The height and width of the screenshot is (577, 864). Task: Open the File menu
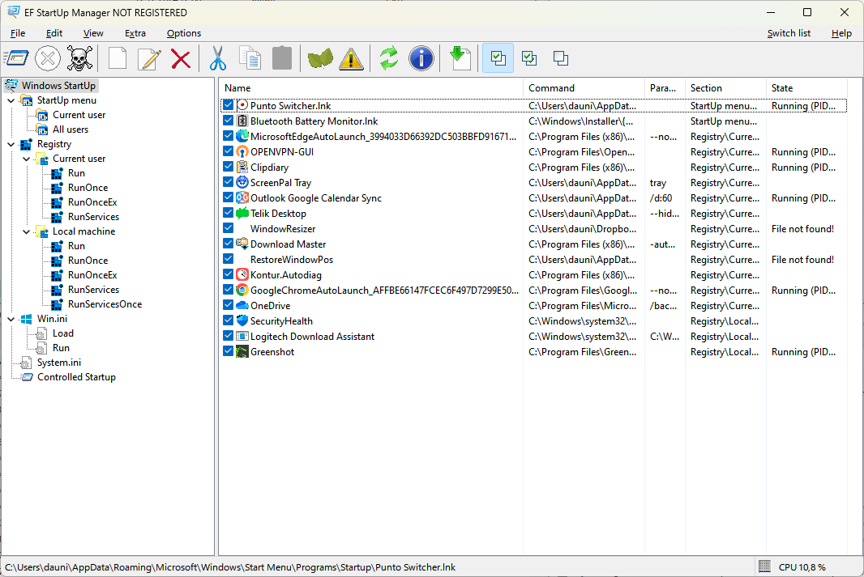18,33
